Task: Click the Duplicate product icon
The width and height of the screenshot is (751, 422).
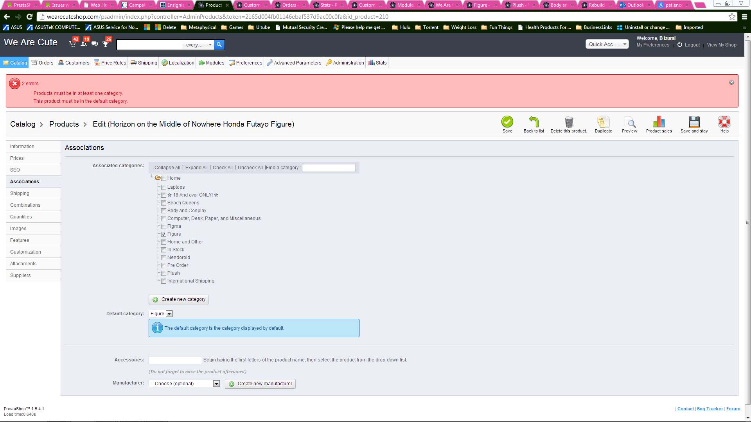Action: (603, 122)
